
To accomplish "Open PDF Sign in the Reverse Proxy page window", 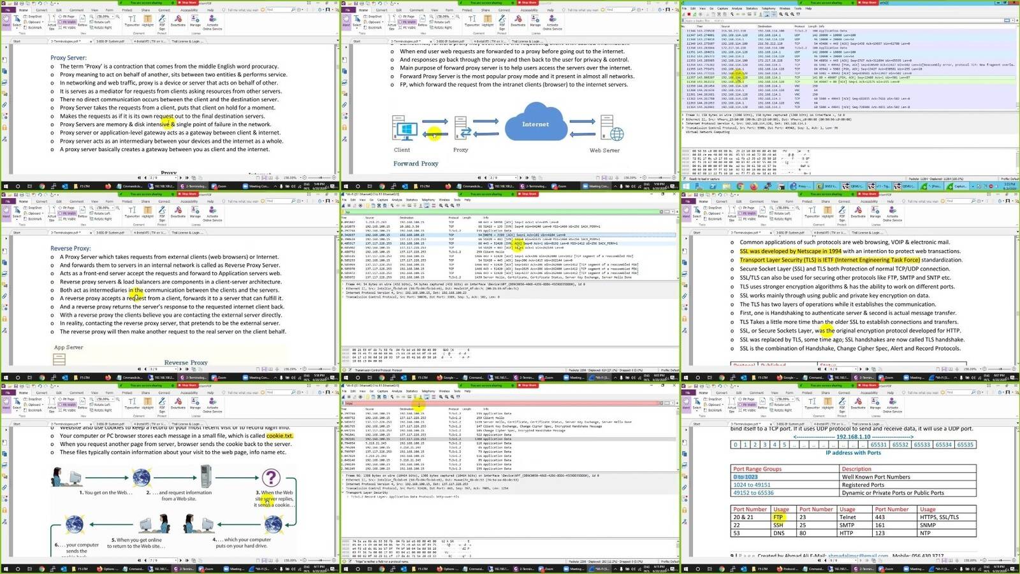I will (x=162, y=215).
